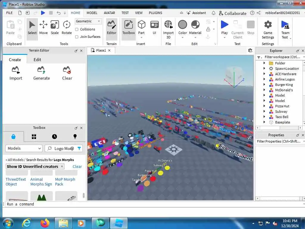Open the VIEW ribbon tab

point(139,13)
